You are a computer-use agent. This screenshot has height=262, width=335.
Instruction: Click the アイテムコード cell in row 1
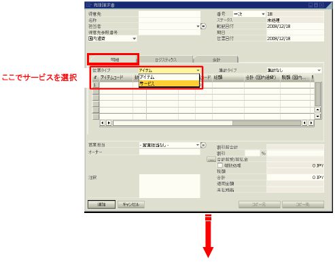(x=116, y=85)
